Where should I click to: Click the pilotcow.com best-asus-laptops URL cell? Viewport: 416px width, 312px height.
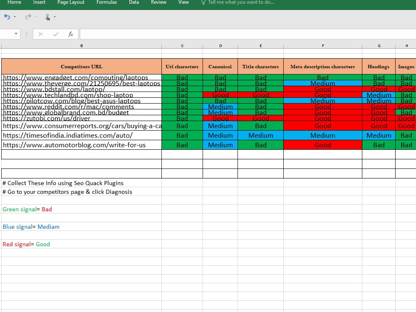tap(82, 101)
